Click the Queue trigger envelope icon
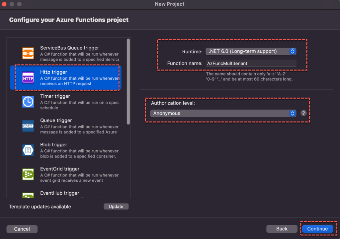This screenshot has height=239, width=340. [x=28, y=126]
